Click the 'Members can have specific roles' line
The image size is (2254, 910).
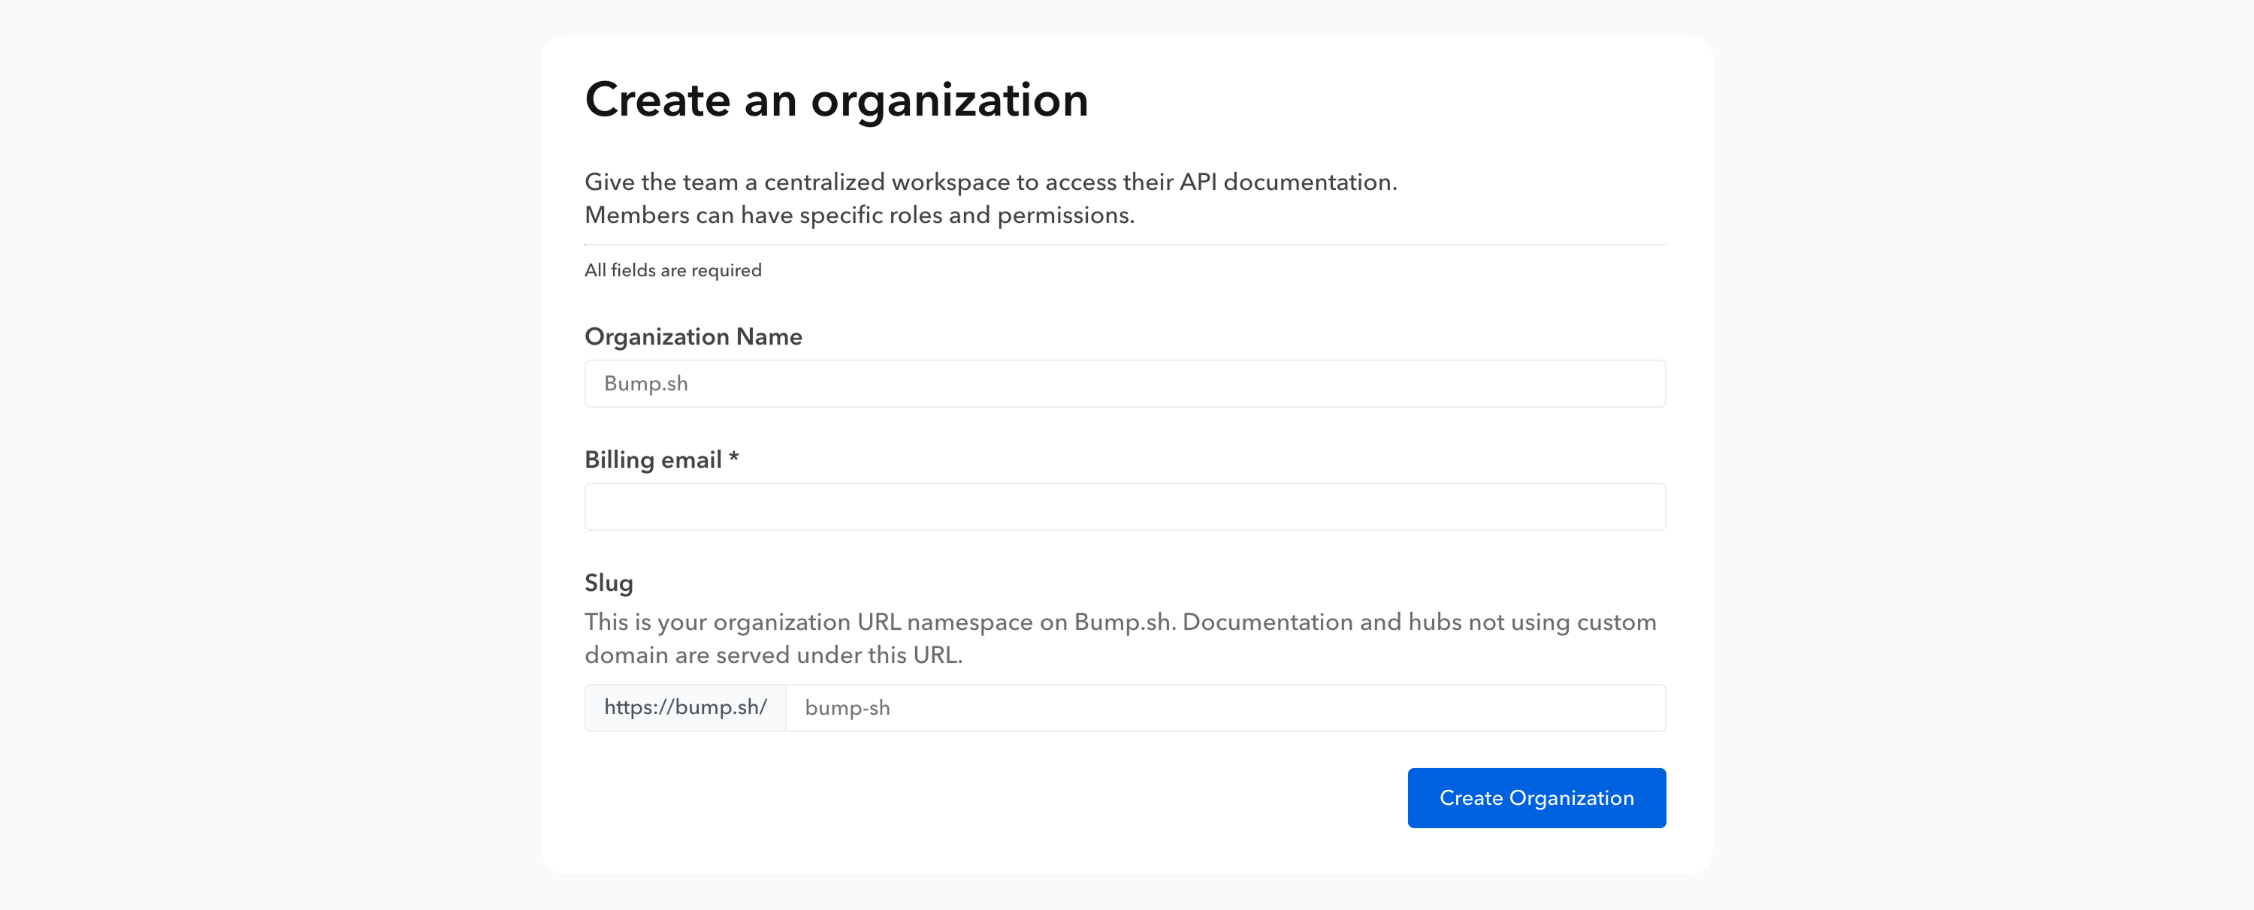pyautogui.click(x=858, y=215)
